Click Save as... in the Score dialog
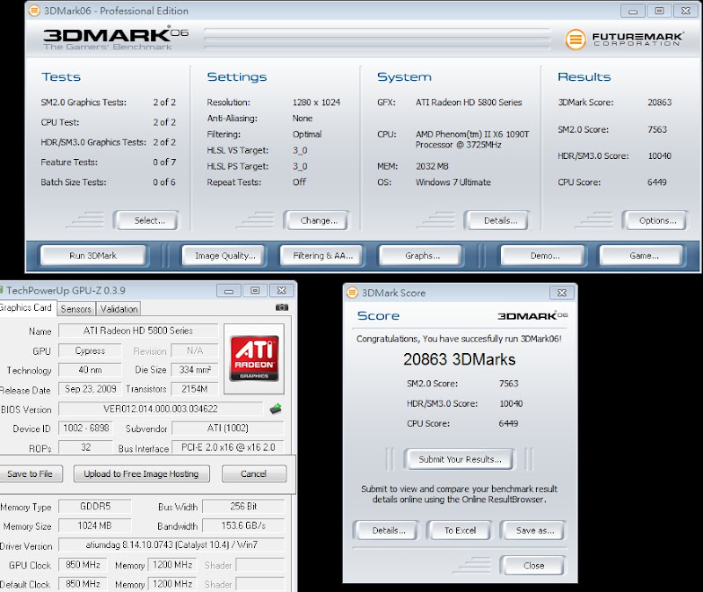The width and height of the screenshot is (703, 592). coord(533,531)
